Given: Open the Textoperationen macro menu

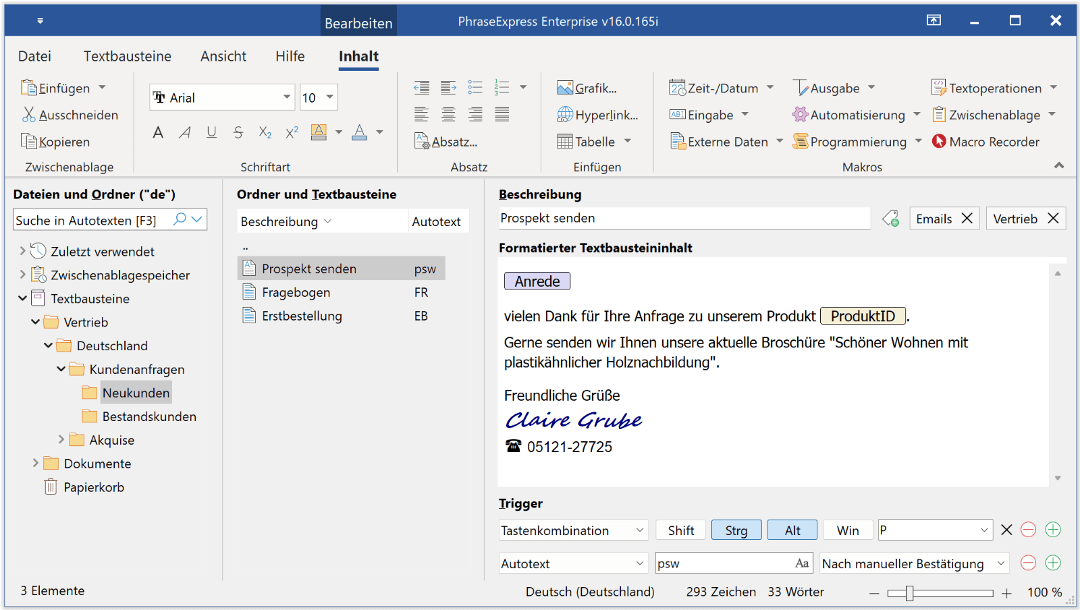Looking at the screenshot, I should pyautogui.click(x=994, y=88).
